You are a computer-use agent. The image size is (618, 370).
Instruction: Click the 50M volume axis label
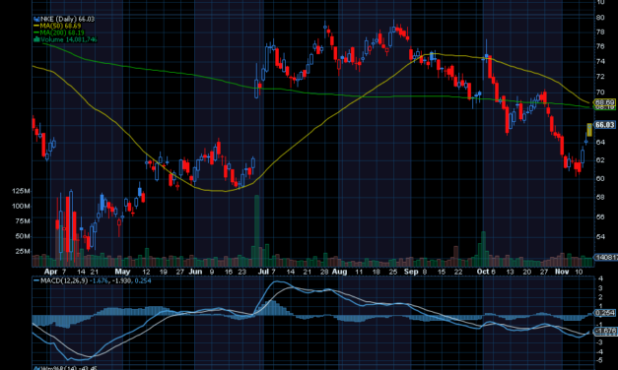pyautogui.click(x=23, y=236)
